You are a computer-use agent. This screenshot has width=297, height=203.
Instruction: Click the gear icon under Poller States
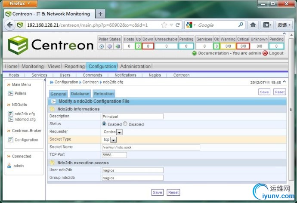pyautogui.click(x=110, y=46)
